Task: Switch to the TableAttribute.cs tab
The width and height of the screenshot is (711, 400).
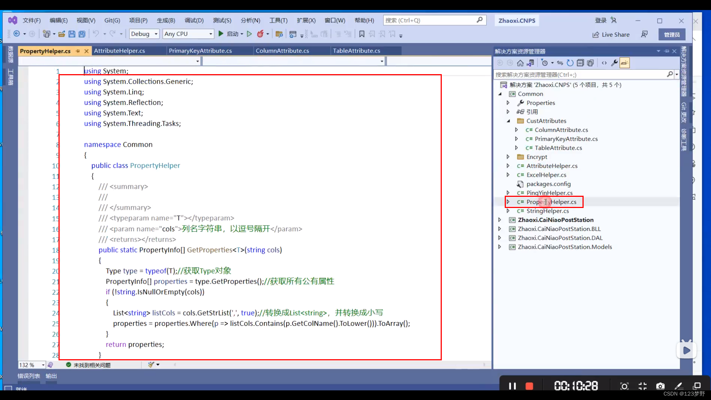Action: tap(356, 51)
